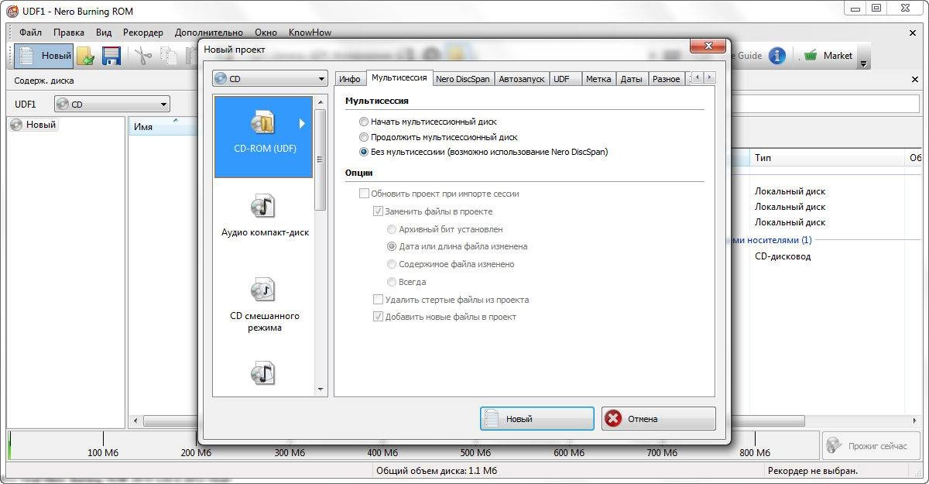Viewport: 929px width, 484px height.
Task: Click the up arrow of project type scrollbar
Action: 321,101
